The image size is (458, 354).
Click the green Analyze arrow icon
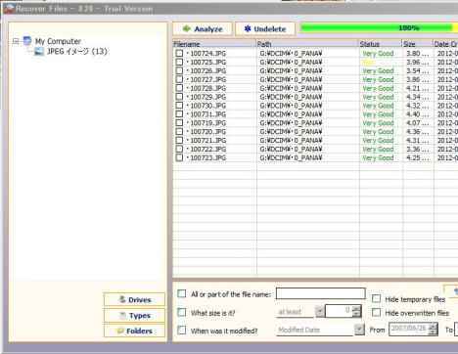tap(187, 29)
